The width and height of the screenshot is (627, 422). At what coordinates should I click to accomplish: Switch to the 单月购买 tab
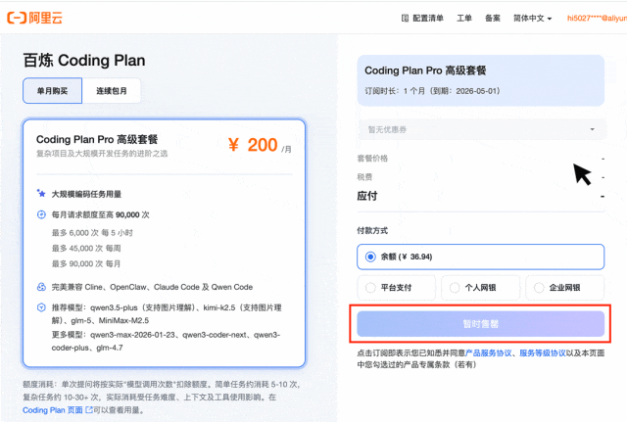(x=52, y=91)
